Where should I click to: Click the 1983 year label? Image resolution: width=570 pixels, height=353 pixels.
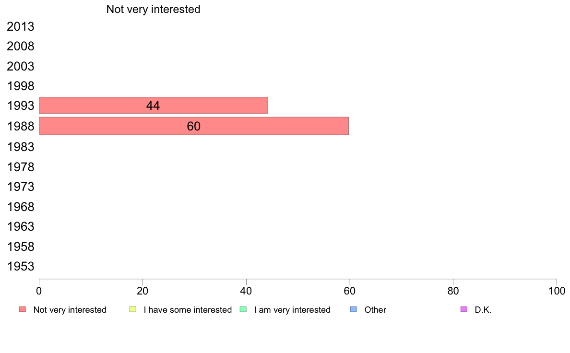[x=20, y=147]
